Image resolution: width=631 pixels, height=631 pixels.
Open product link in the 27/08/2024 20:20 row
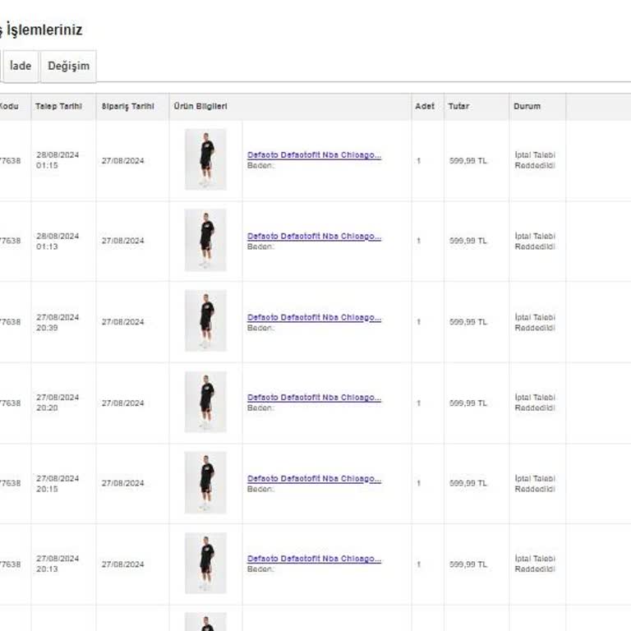[x=314, y=398]
